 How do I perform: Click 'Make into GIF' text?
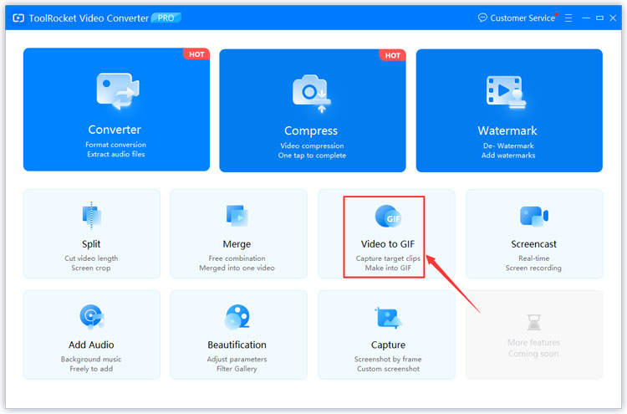coord(388,268)
